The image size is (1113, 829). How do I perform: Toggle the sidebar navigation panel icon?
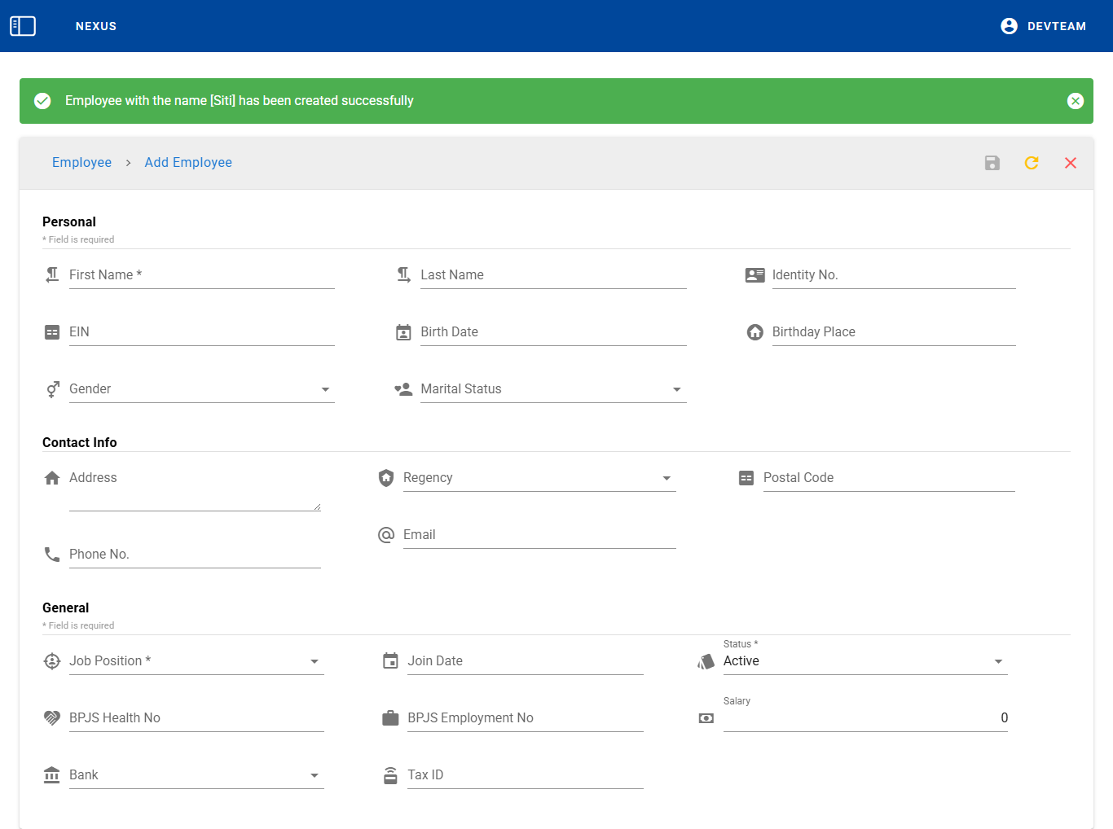click(23, 26)
